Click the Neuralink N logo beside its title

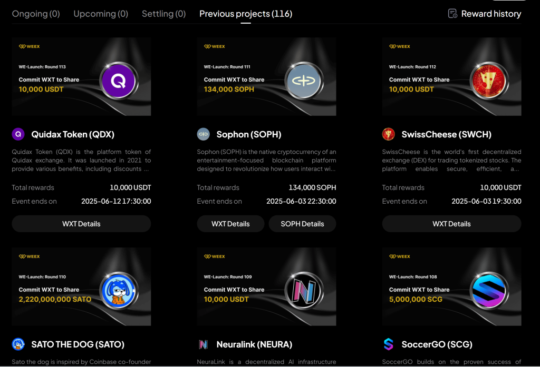(203, 344)
